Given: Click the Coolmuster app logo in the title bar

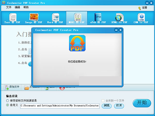Looking at the screenshot, I should (4, 3).
